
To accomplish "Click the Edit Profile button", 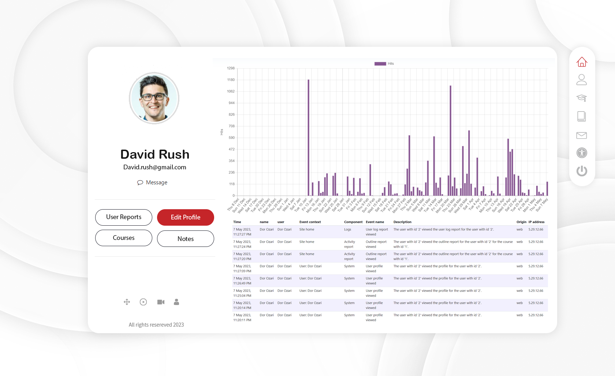I will coord(186,217).
